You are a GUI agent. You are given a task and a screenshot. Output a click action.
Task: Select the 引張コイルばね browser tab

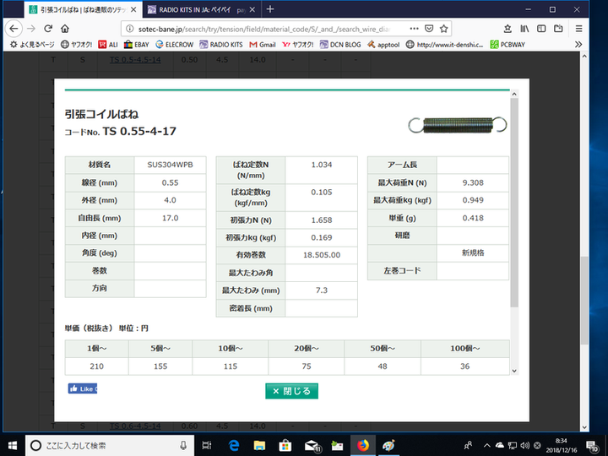76,9
